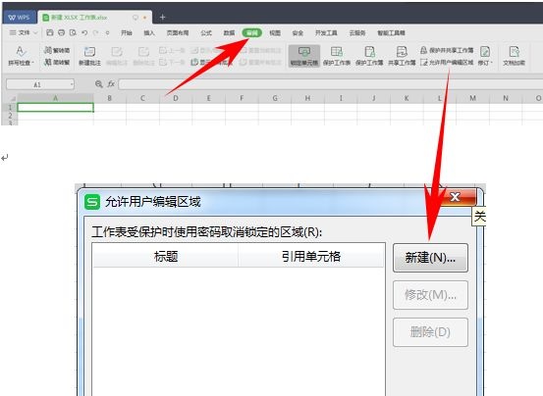Click cell A1 in the spreadsheet

[x=55, y=108]
